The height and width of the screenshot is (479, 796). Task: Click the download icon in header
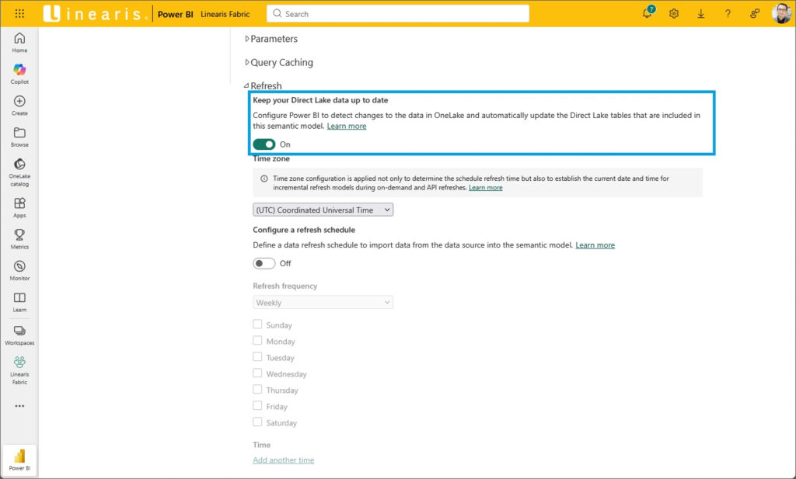click(700, 13)
